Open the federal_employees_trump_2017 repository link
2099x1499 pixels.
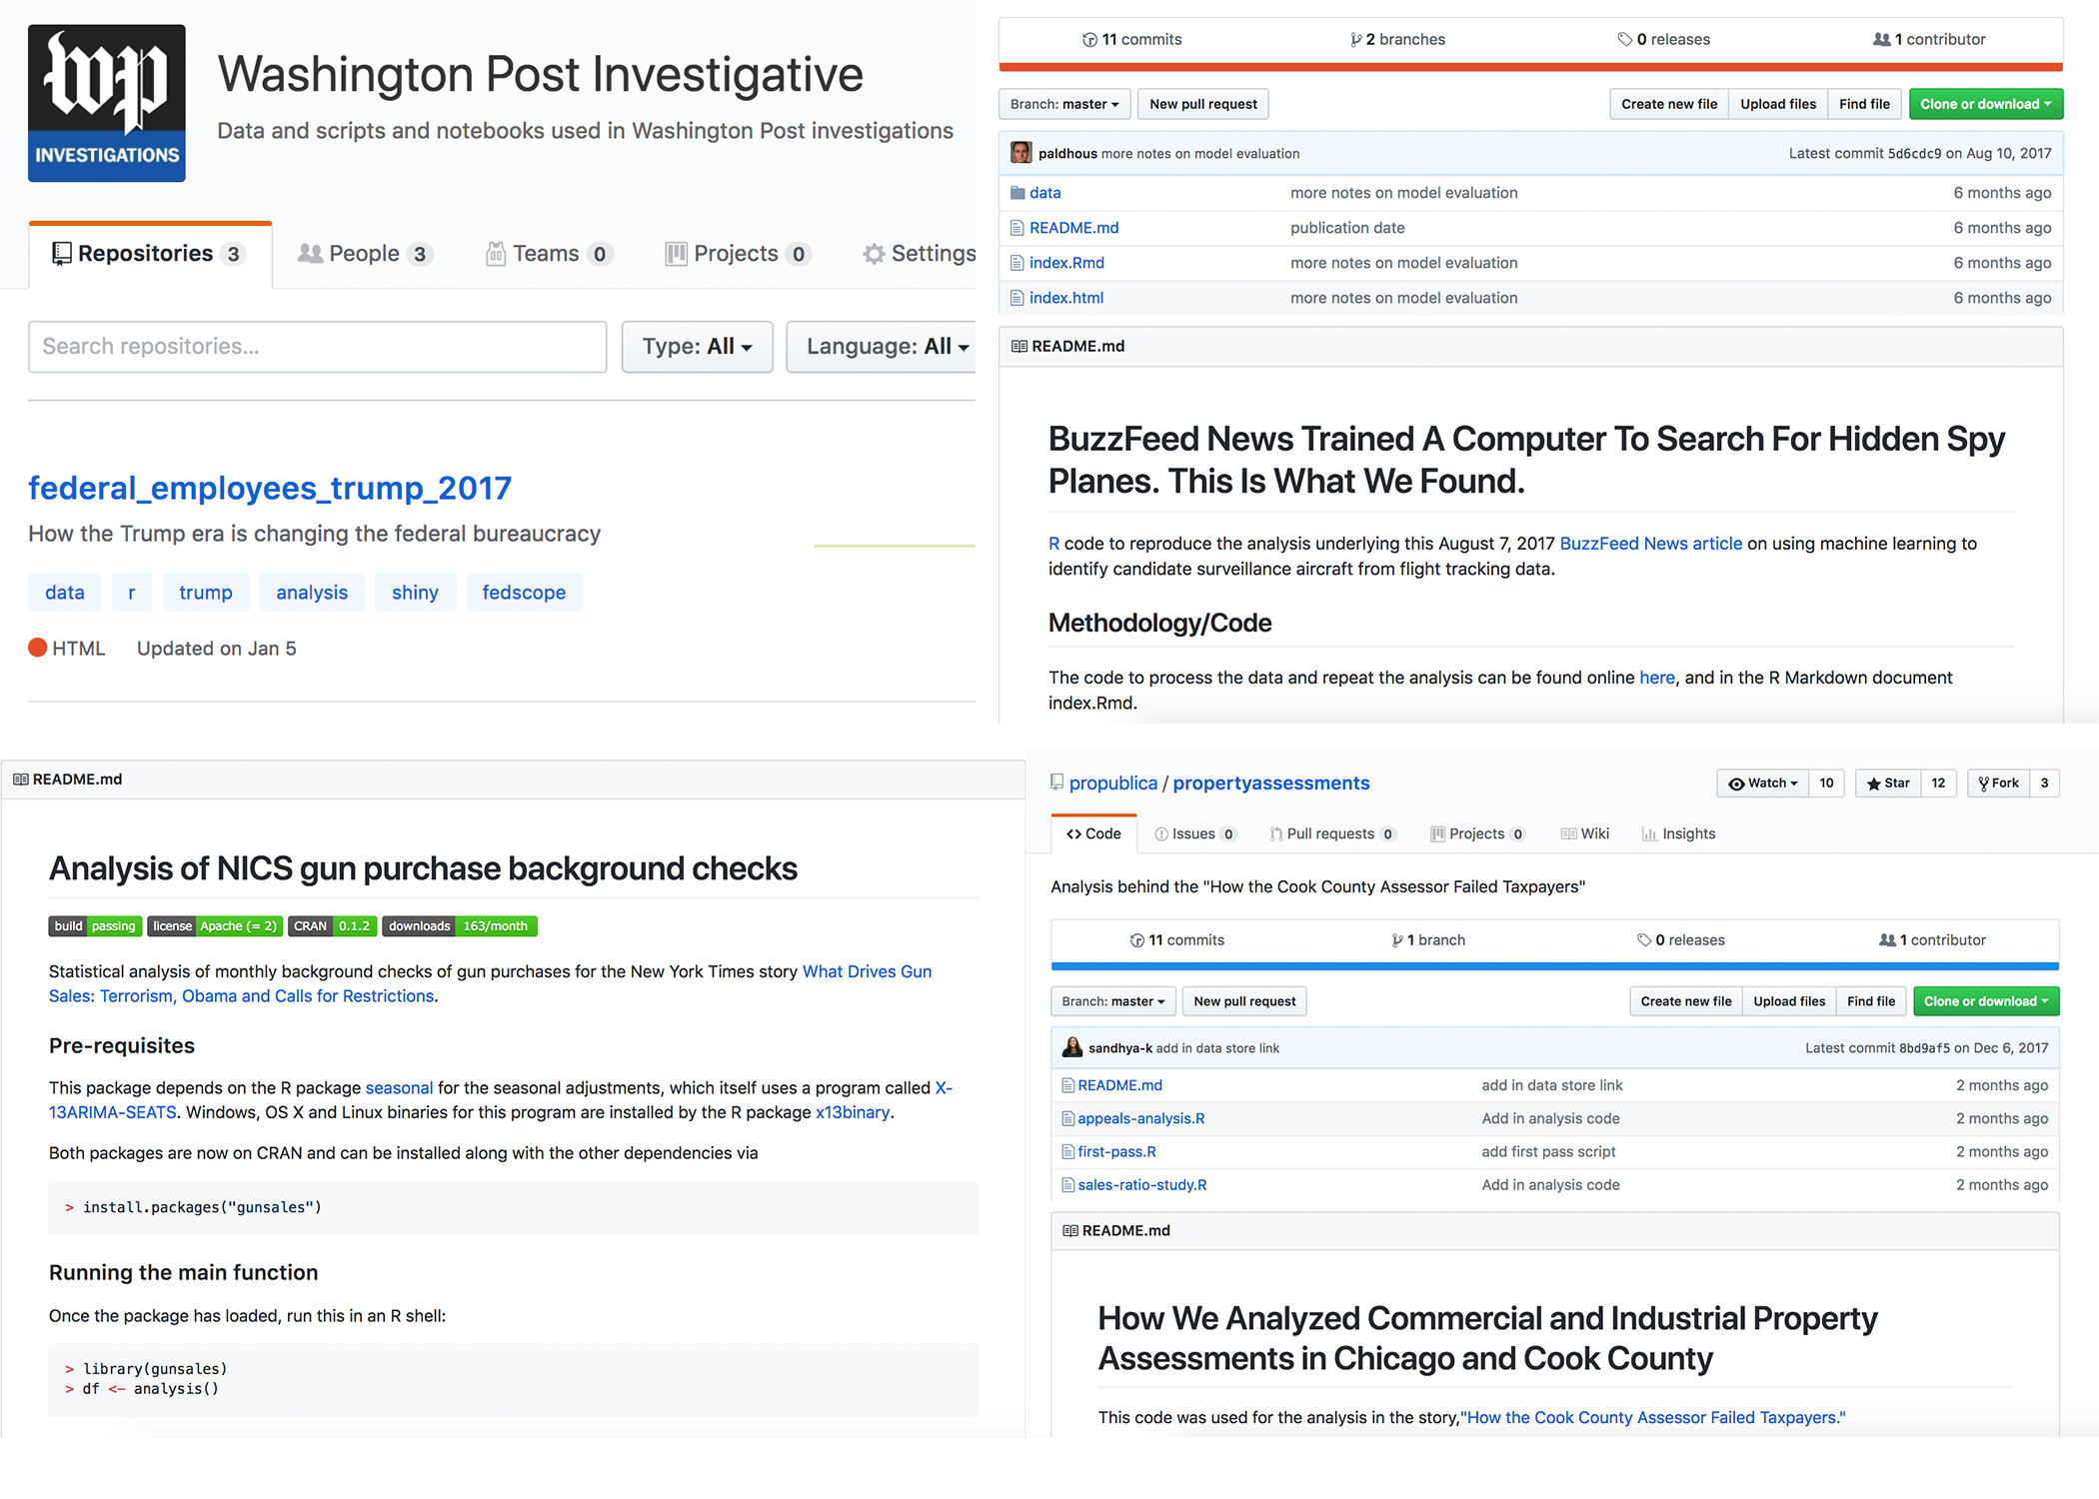tap(270, 488)
